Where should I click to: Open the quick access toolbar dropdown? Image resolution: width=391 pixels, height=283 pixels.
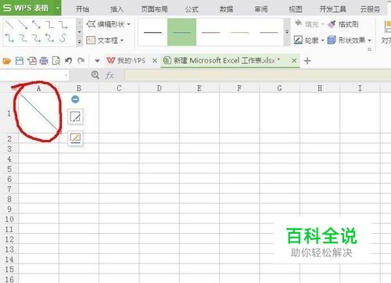click(97, 61)
